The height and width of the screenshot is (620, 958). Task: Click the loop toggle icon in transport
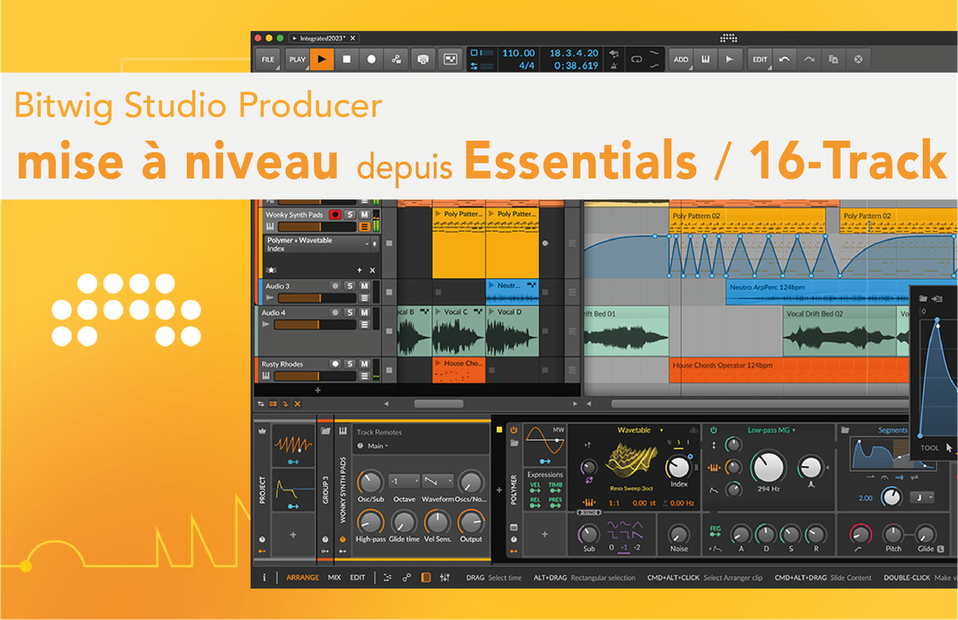[636, 59]
